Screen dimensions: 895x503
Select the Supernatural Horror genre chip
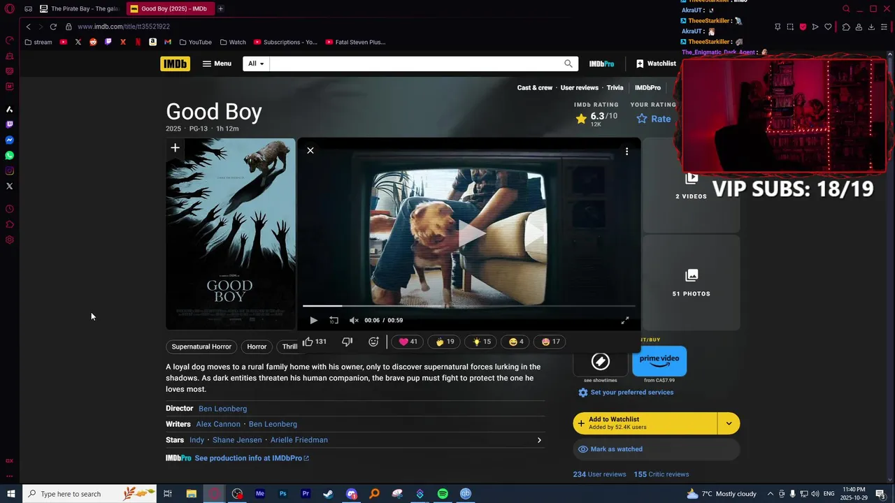tap(201, 347)
